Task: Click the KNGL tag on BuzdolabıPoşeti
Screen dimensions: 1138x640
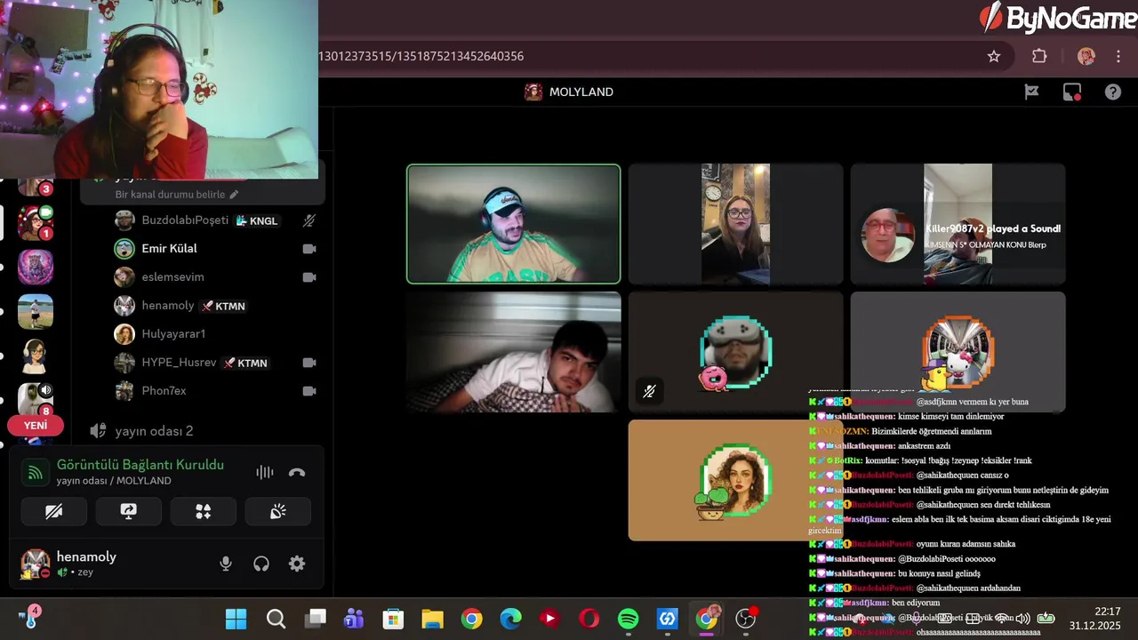Action: [x=257, y=220]
